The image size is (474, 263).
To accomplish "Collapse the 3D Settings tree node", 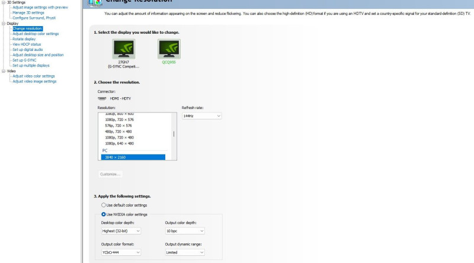I will pos(4,2).
